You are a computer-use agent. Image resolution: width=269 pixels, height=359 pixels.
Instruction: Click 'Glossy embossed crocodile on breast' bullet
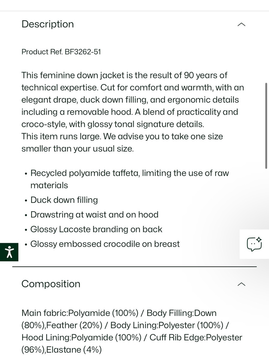105,244
